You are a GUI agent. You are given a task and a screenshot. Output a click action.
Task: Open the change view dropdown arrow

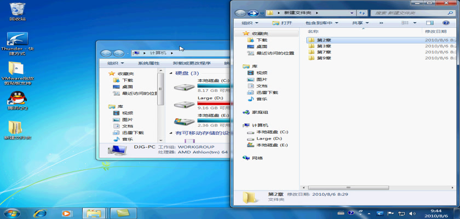click(415, 23)
